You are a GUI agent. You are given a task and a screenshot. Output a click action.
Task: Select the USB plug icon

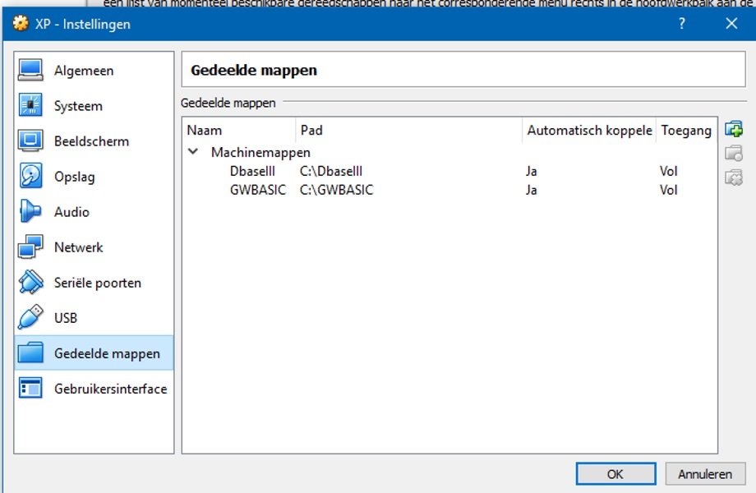click(x=30, y=318)
